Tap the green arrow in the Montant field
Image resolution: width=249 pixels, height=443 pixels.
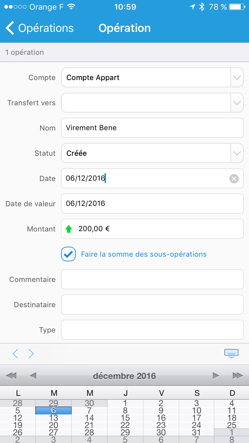pos(69,229)
